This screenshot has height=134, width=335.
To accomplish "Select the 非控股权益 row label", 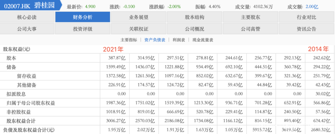I will pyautogui.click(x=19, y=112).
